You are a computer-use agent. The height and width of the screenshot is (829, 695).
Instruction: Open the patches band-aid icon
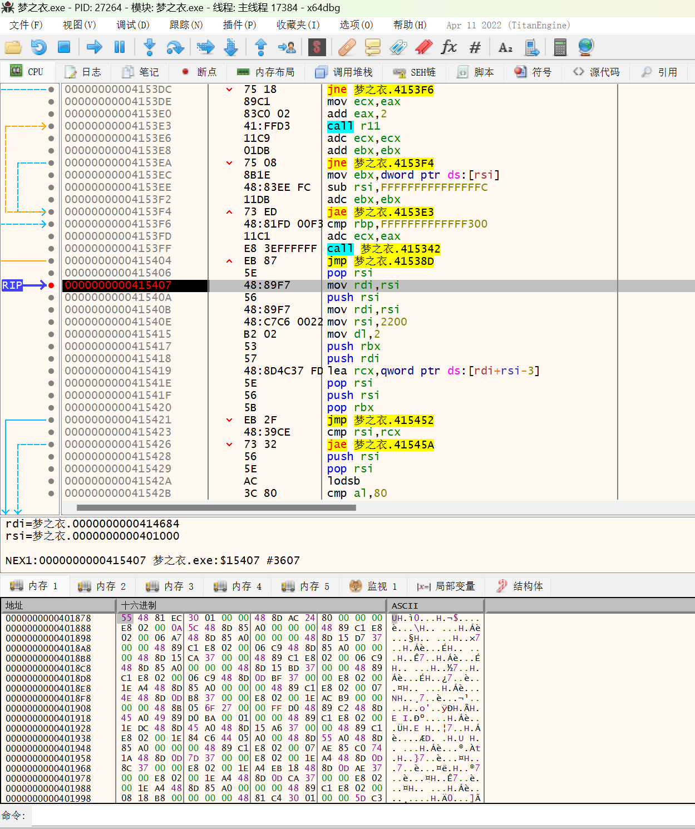(347, 47)
